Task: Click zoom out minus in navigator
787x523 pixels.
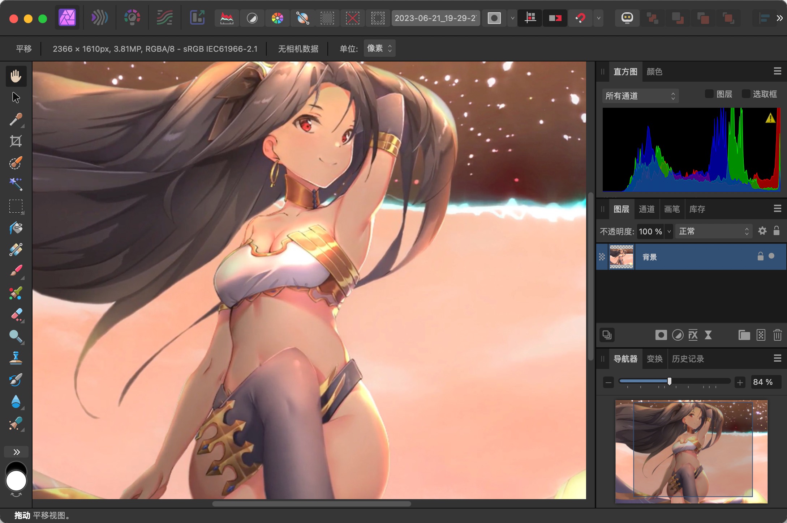Action: click(x=608, y=382)
